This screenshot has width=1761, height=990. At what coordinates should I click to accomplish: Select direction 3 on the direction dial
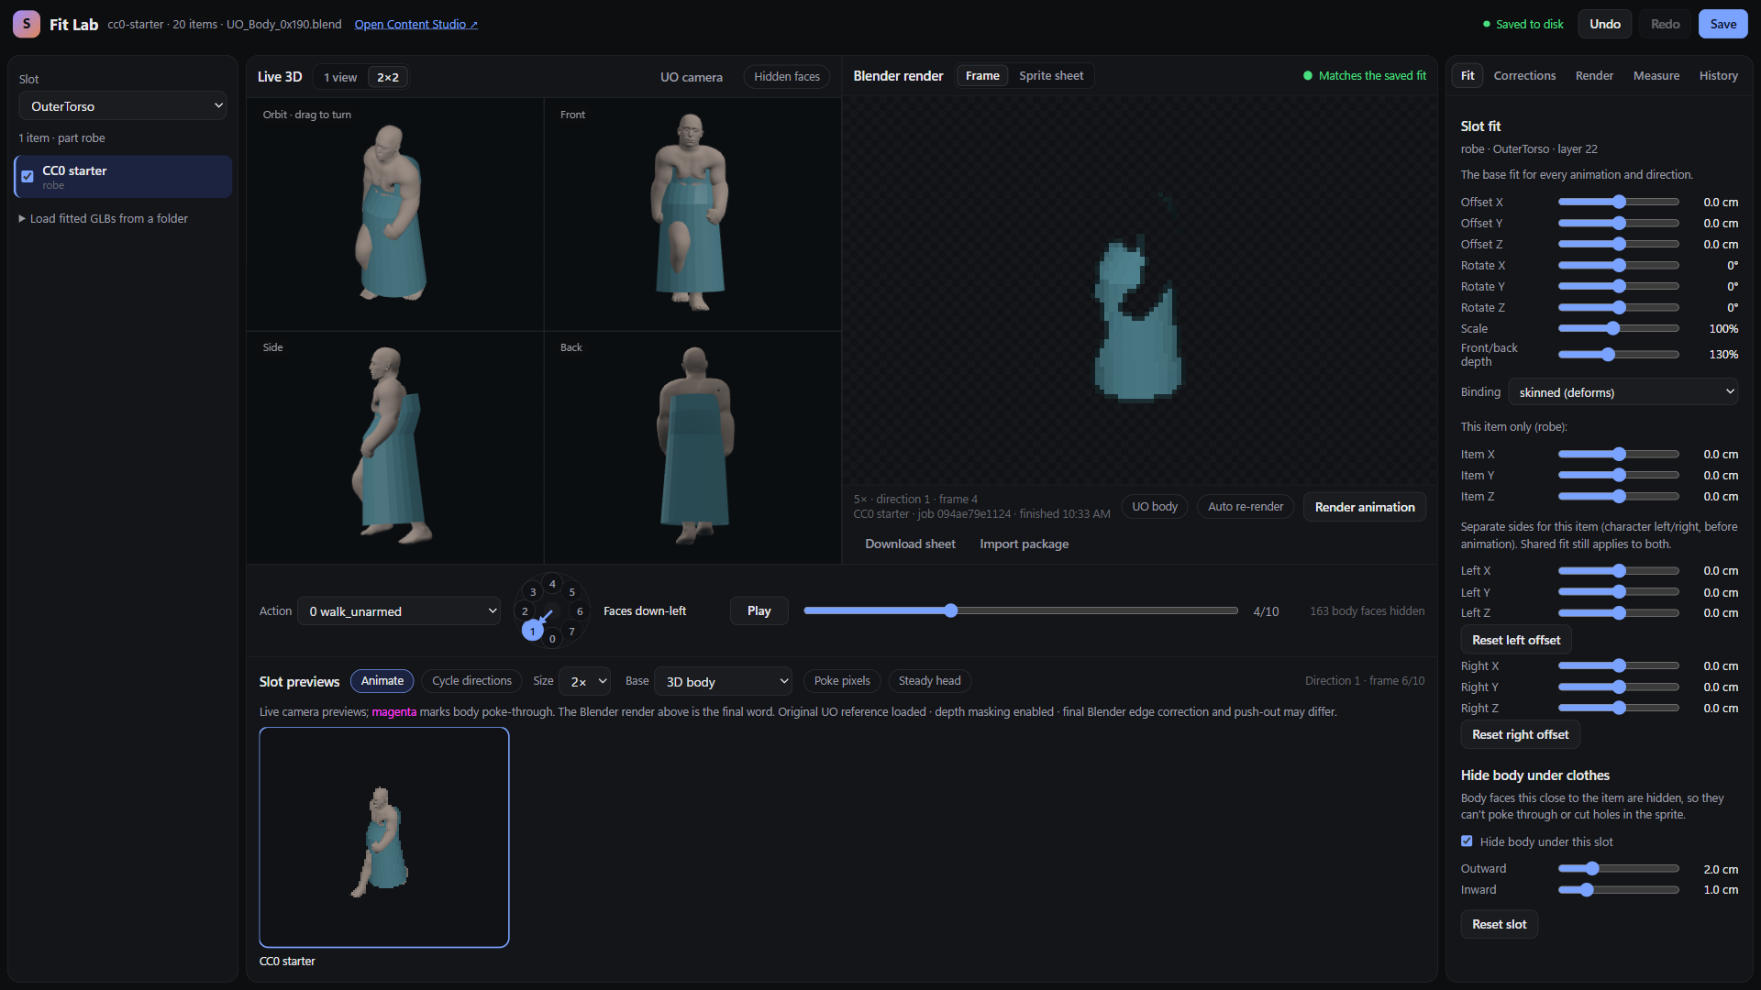coord(533,592)
